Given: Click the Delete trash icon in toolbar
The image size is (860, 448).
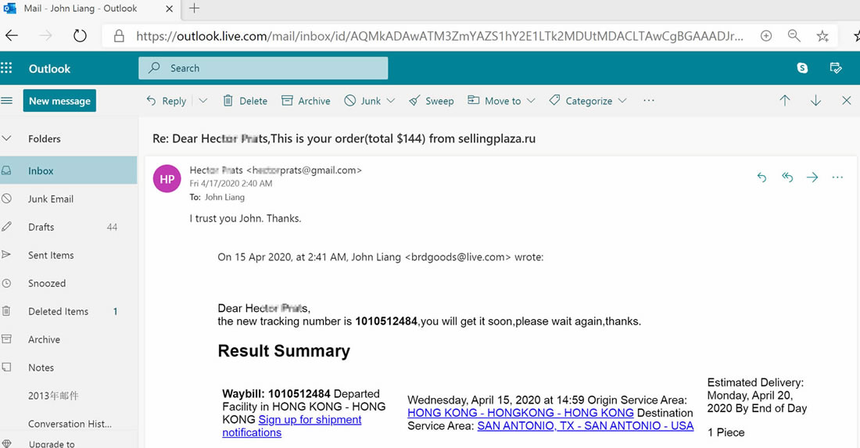Looking at the screenshot, I should tap(228, 101).
